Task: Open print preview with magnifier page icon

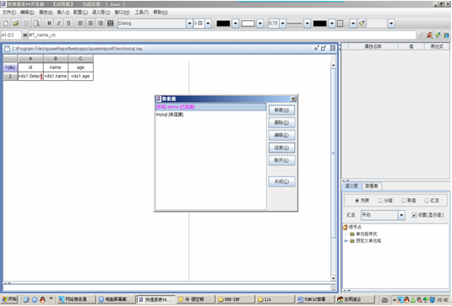Action: click(x=36, y=24)
